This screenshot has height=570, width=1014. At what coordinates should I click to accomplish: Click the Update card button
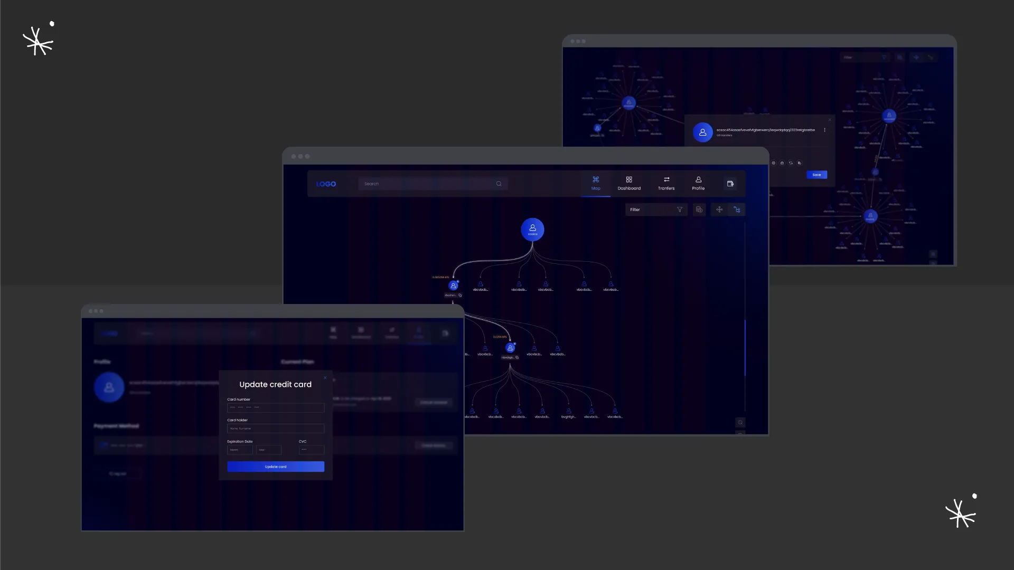tap(275, 467)
